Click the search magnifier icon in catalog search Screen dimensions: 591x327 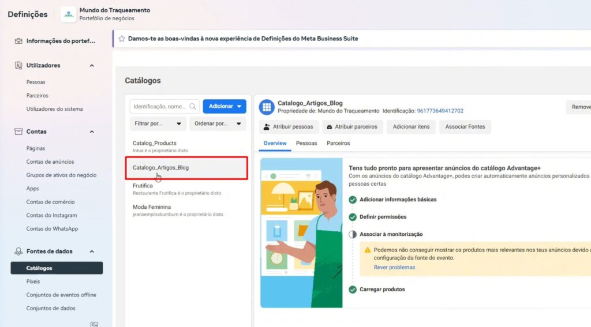tap(193, 106)
